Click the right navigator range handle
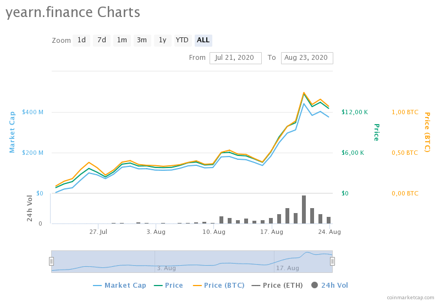Image resolution: width=440 pixels, height=302 pixels. pos(332,261)
